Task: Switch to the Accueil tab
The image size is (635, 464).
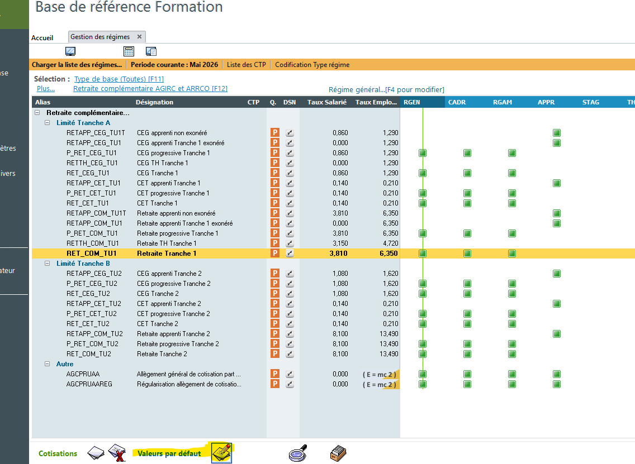Action: 42,37
